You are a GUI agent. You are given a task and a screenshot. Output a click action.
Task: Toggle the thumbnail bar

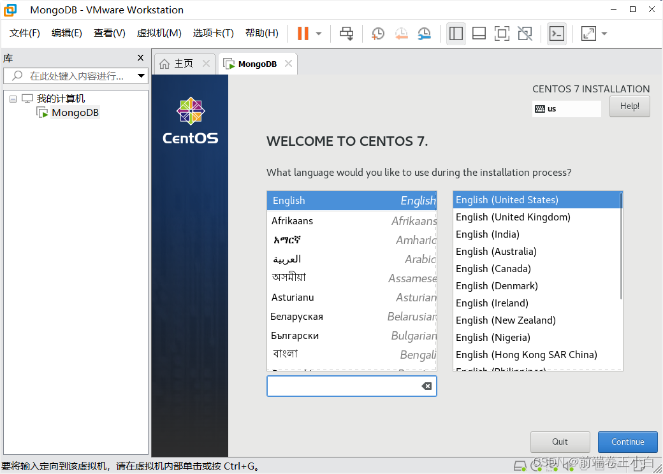479,33
